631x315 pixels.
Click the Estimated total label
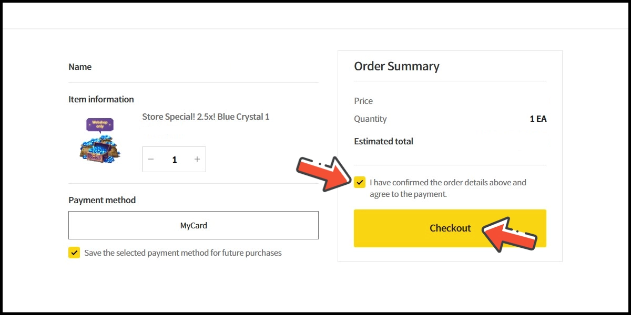pyautogui.click(x=383, y=141)
